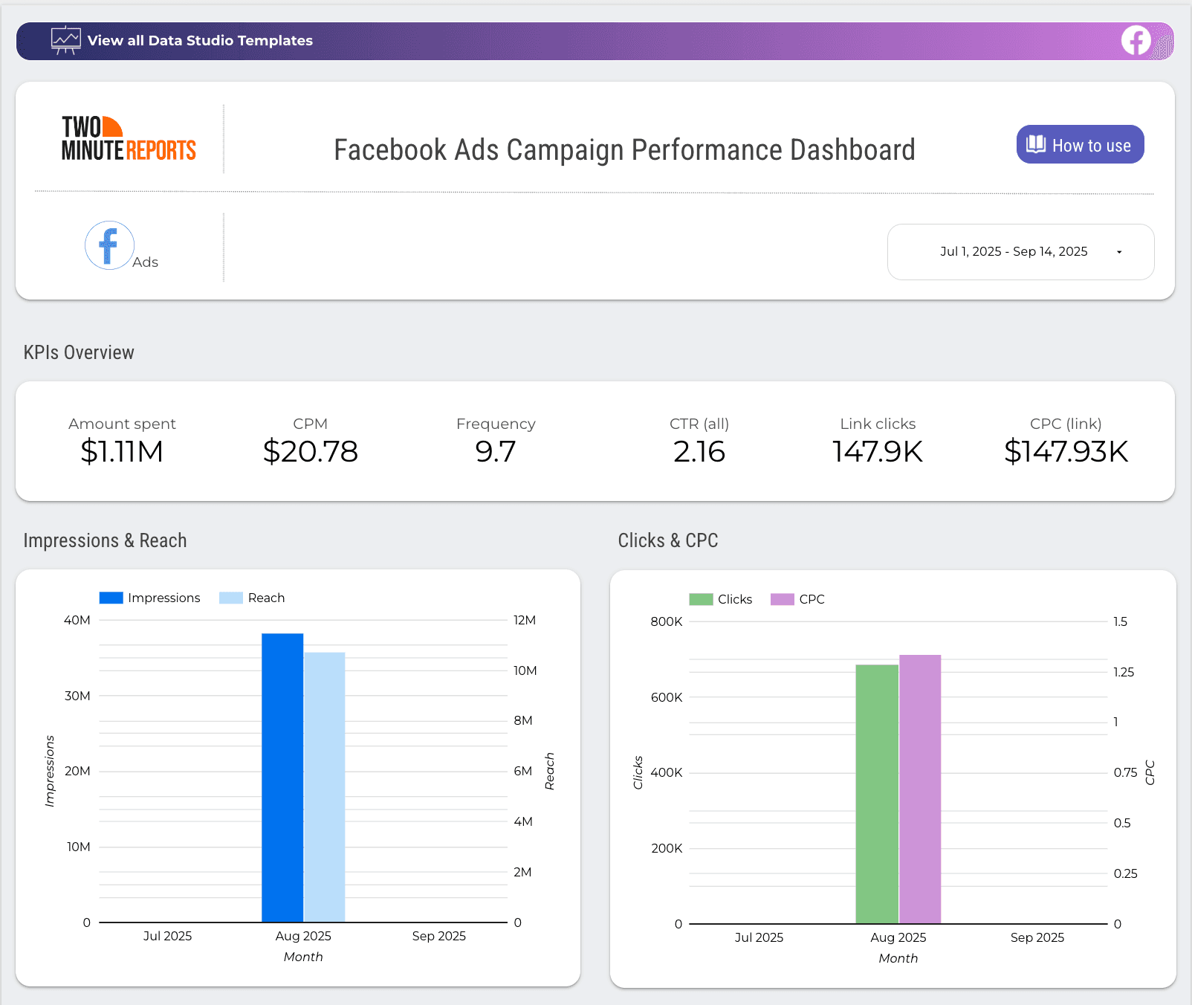Click the dropdown arrow next to the date range
This screenshot has height=1005, width=1192.
point(1118,252)
